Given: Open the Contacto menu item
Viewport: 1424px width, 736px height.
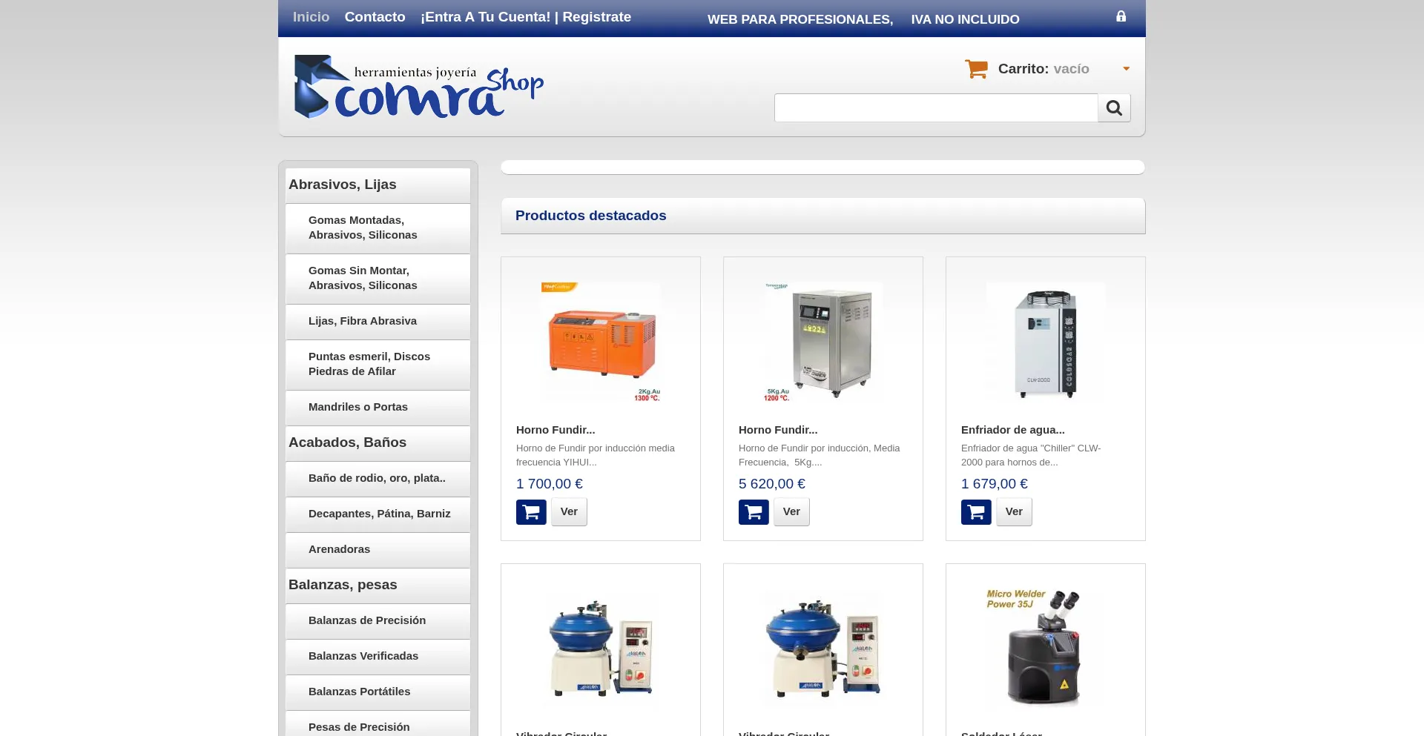Looking at the screenshot, I should coord(375,17).
